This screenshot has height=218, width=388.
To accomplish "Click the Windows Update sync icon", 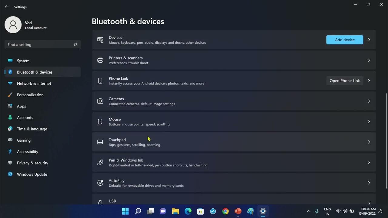I will (x=10, y=174).
